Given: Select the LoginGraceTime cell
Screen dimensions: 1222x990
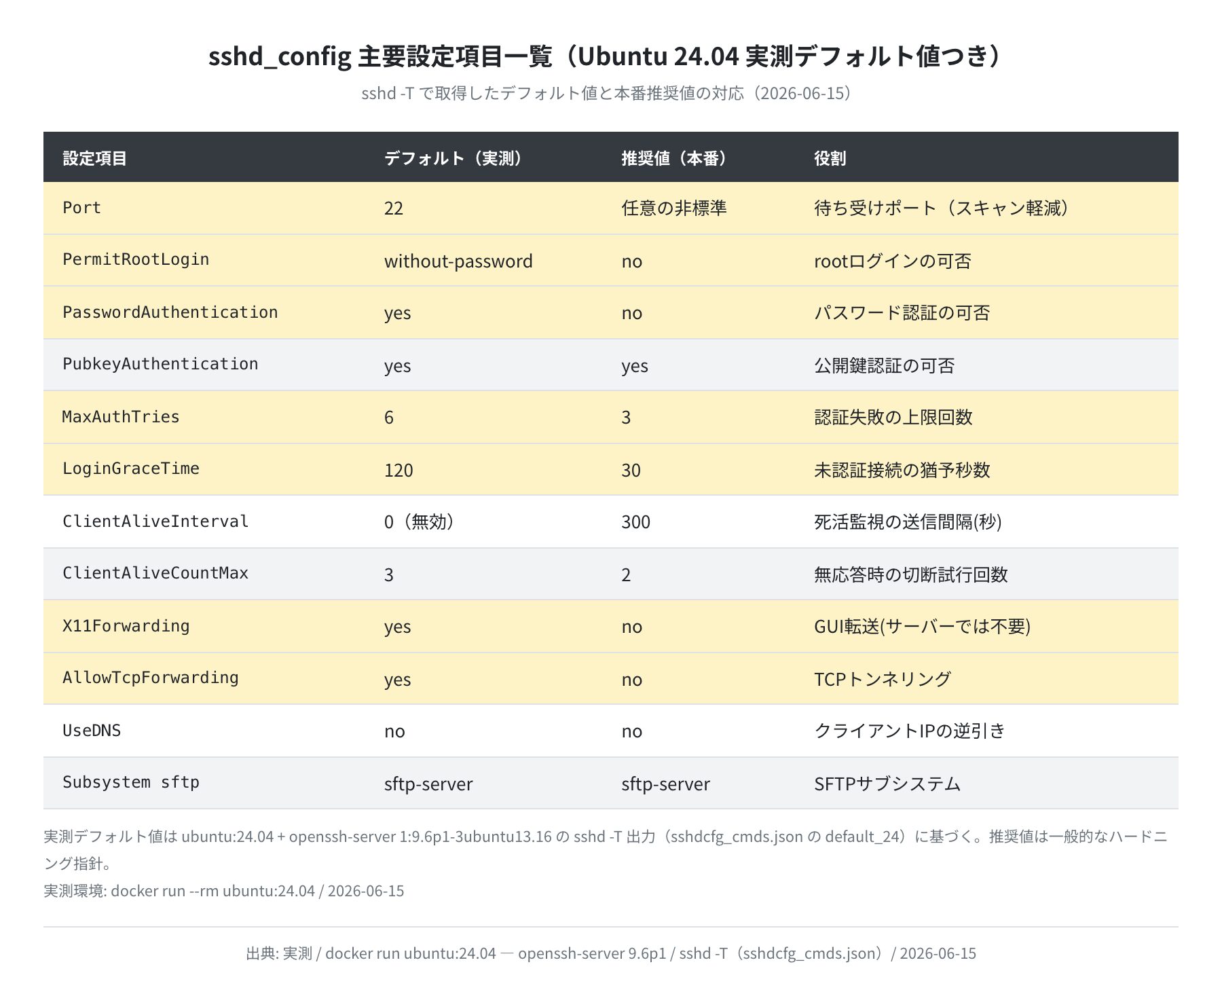Looking at the screenshot, I should click(131, 469).
